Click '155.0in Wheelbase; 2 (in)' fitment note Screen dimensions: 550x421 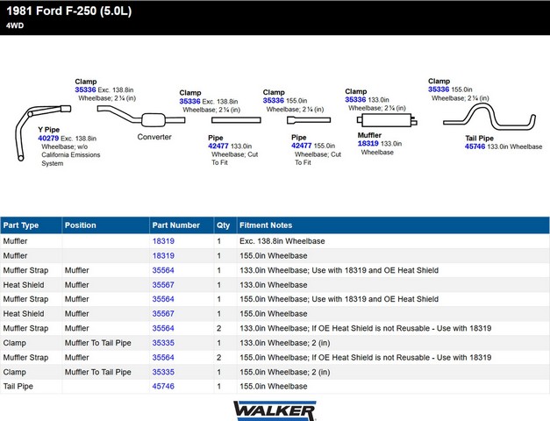point(285,372)
